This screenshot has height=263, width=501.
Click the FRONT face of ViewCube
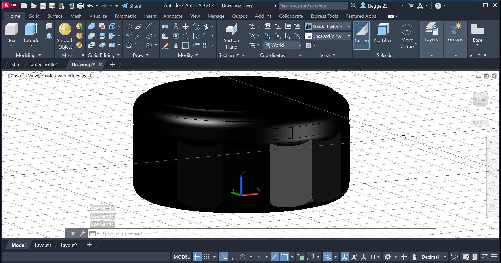tap(483, 100)
